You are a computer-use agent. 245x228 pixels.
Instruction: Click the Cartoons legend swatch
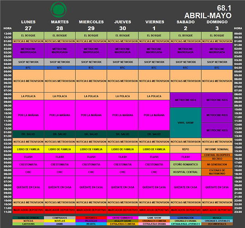click(28, 224)
